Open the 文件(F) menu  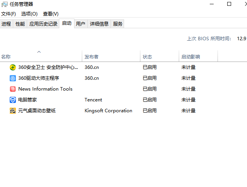coord(9,14)
